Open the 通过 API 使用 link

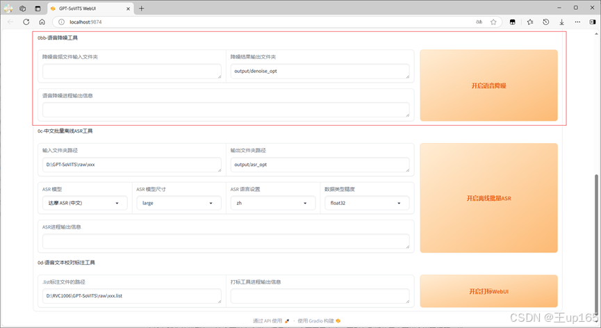pyautogui.click(x=270, y=321)
